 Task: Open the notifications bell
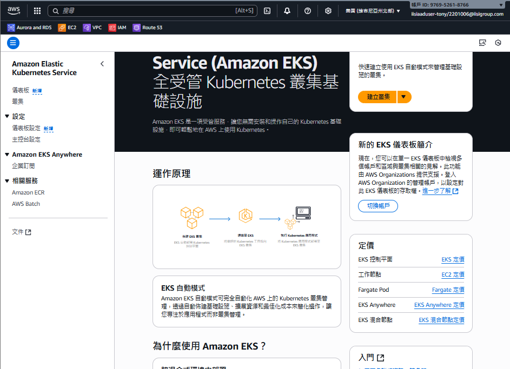tap(287, 11)
